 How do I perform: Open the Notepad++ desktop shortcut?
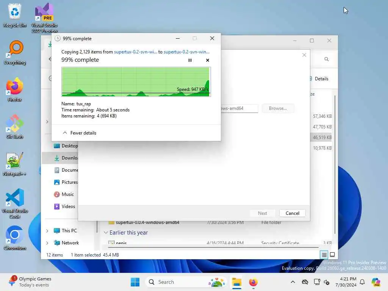pos(15,164)
